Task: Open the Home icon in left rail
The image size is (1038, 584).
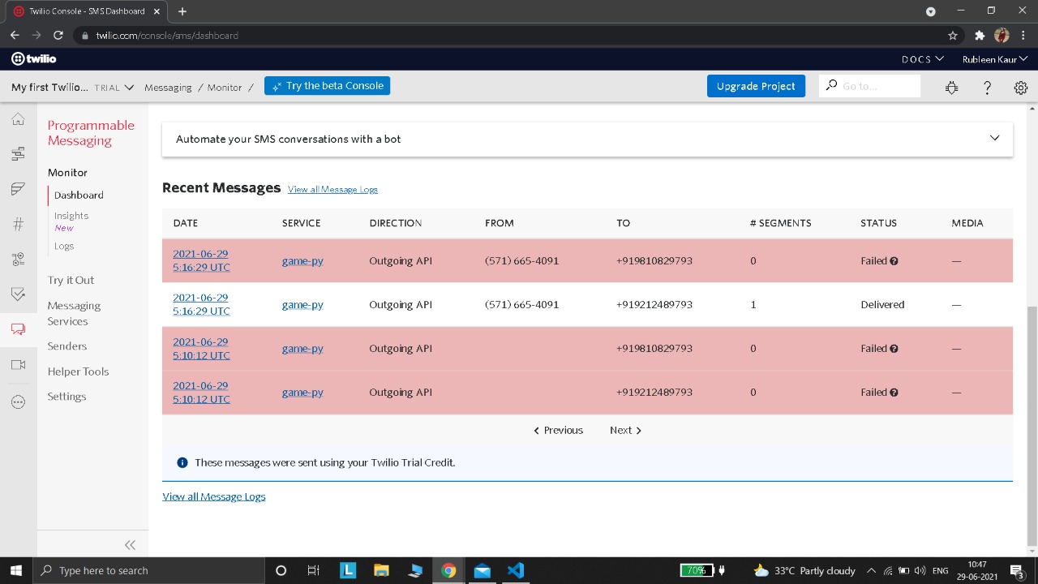Action: pyautogui.click(x=18, y=120)
